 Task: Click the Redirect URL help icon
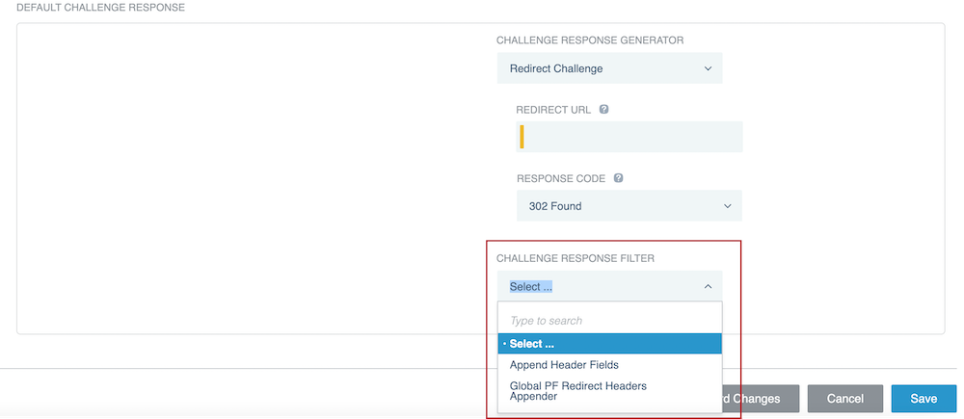pos(603,110)
